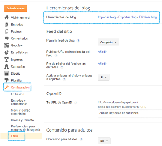The height and width of the screenshot is (146, 162).
Task: Click help icon beside Tu URL de OpenID
Action: click(76, 103)
